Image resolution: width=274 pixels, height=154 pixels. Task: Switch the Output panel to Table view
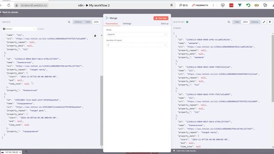click(237, 22)
